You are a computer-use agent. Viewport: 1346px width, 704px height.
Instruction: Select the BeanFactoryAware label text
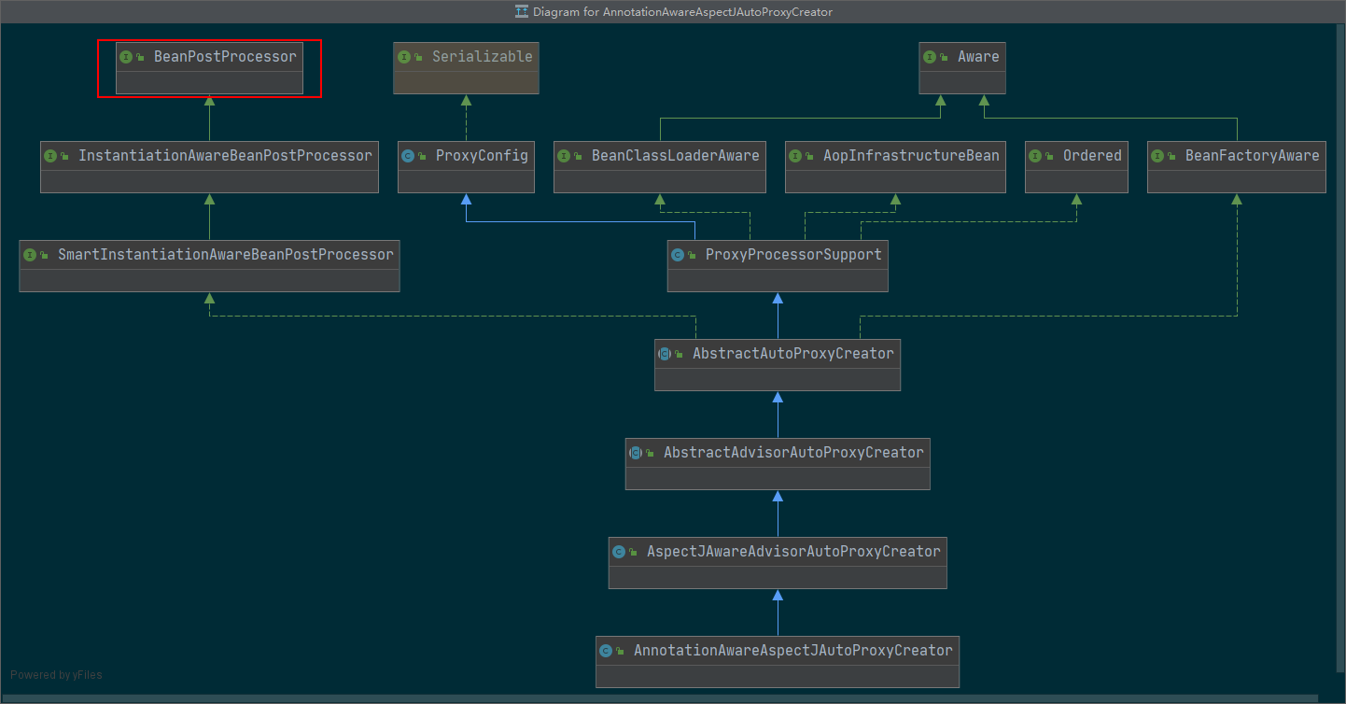pos(1253,156)
